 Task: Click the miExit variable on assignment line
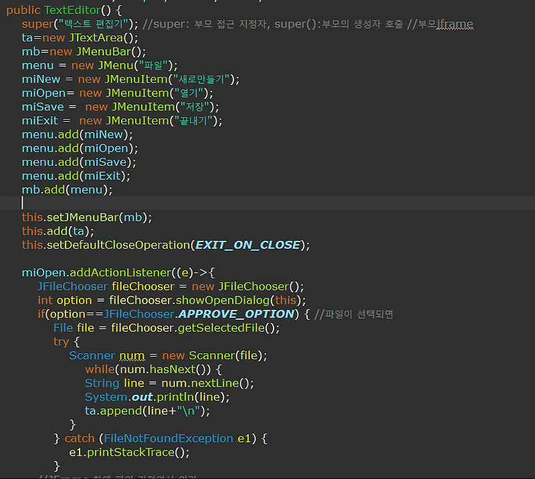pos(40,120)
